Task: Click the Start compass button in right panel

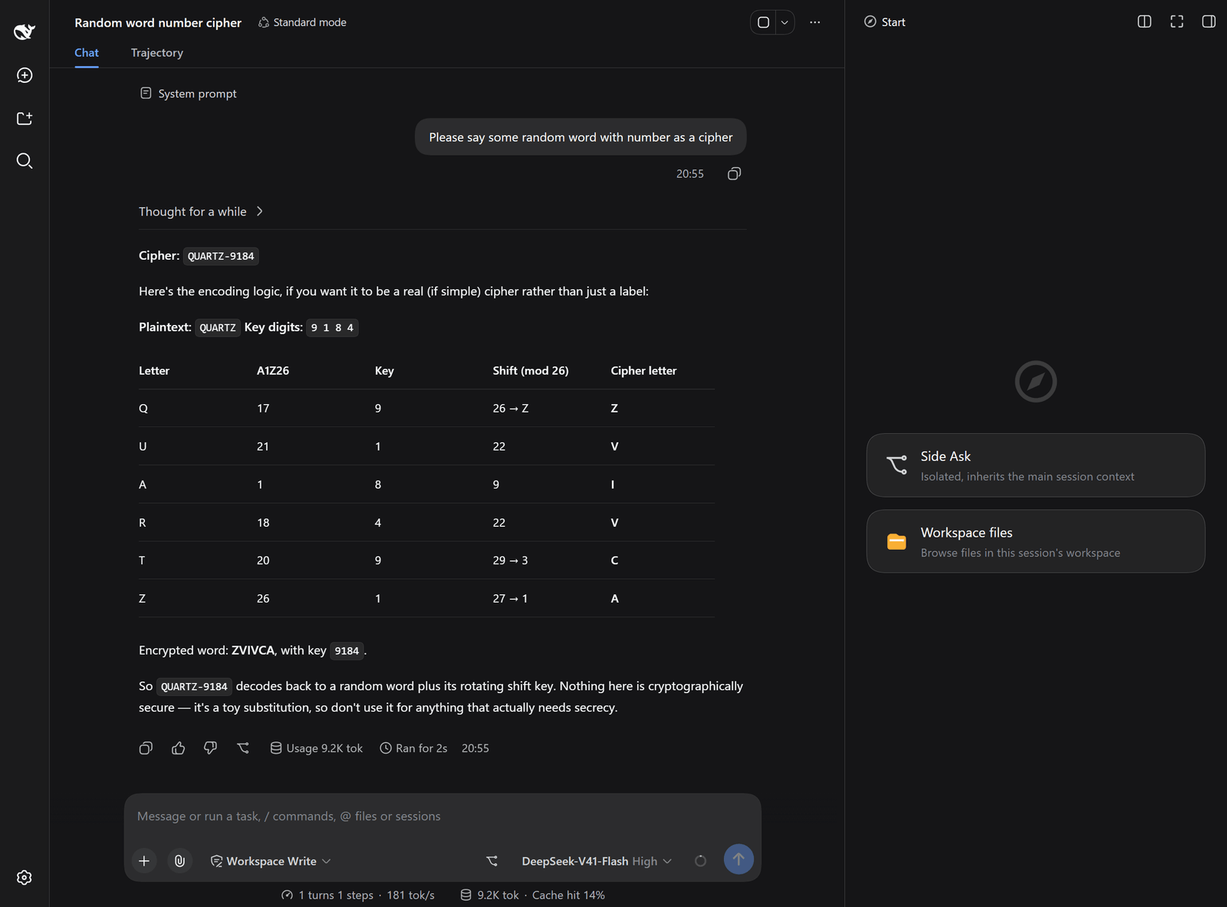Action: [x=885, y=22]
